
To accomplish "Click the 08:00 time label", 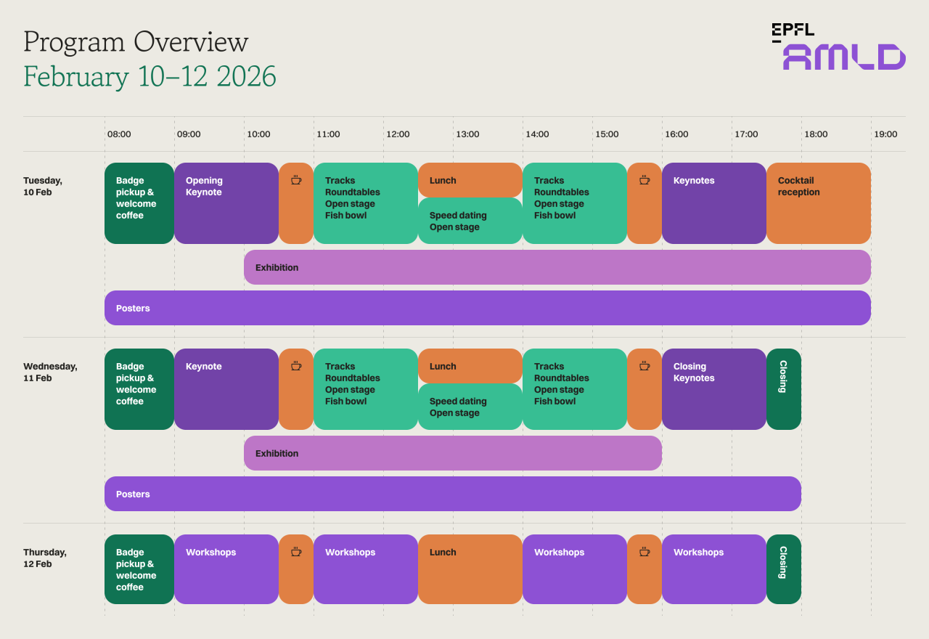I will [119, 134].
